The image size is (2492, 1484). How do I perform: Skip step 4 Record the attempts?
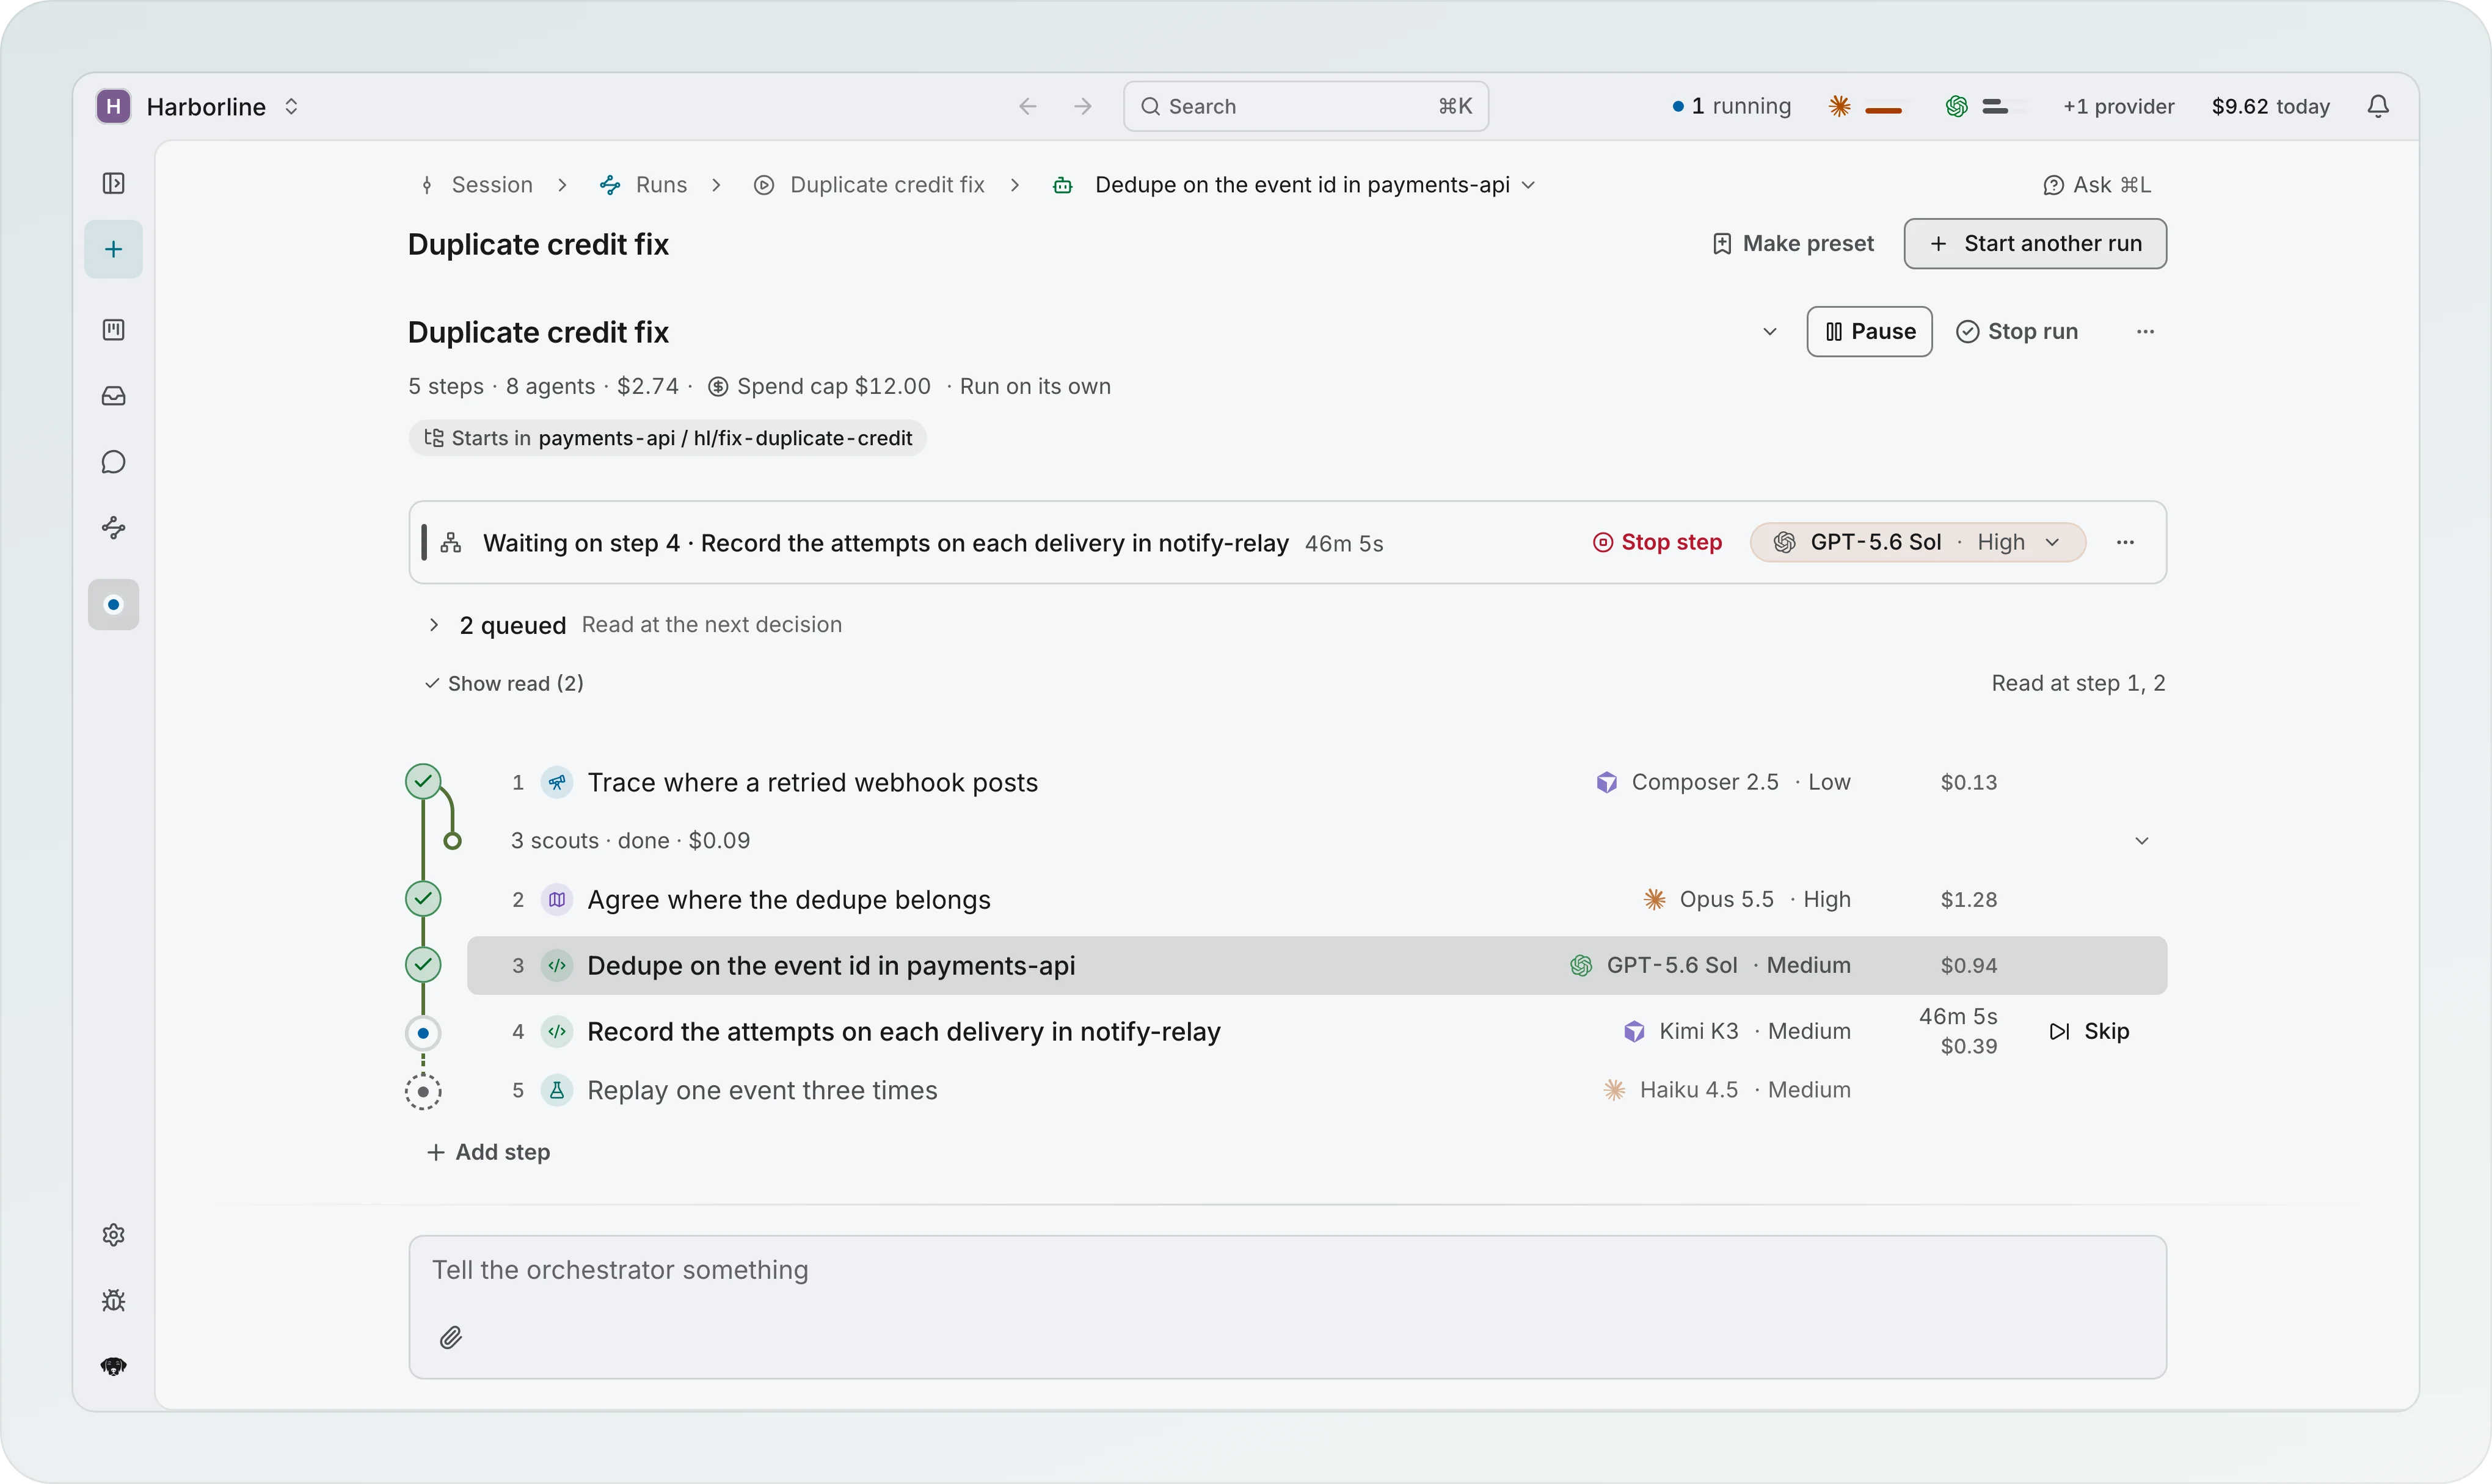2089,1031
